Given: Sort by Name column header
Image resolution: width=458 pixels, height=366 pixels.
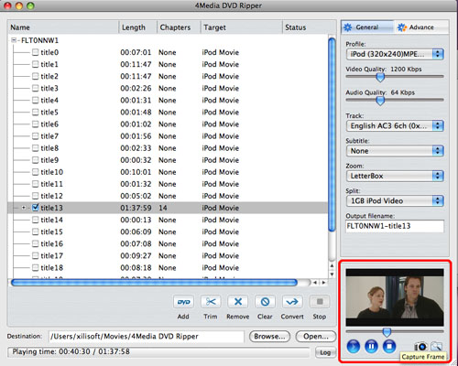Looking at the screenshot, I should [63, 27].
